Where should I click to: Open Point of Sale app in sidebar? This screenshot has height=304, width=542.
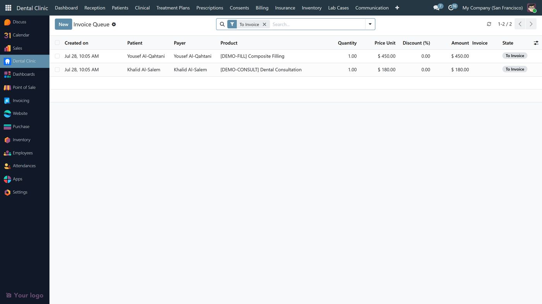(25, 87)
